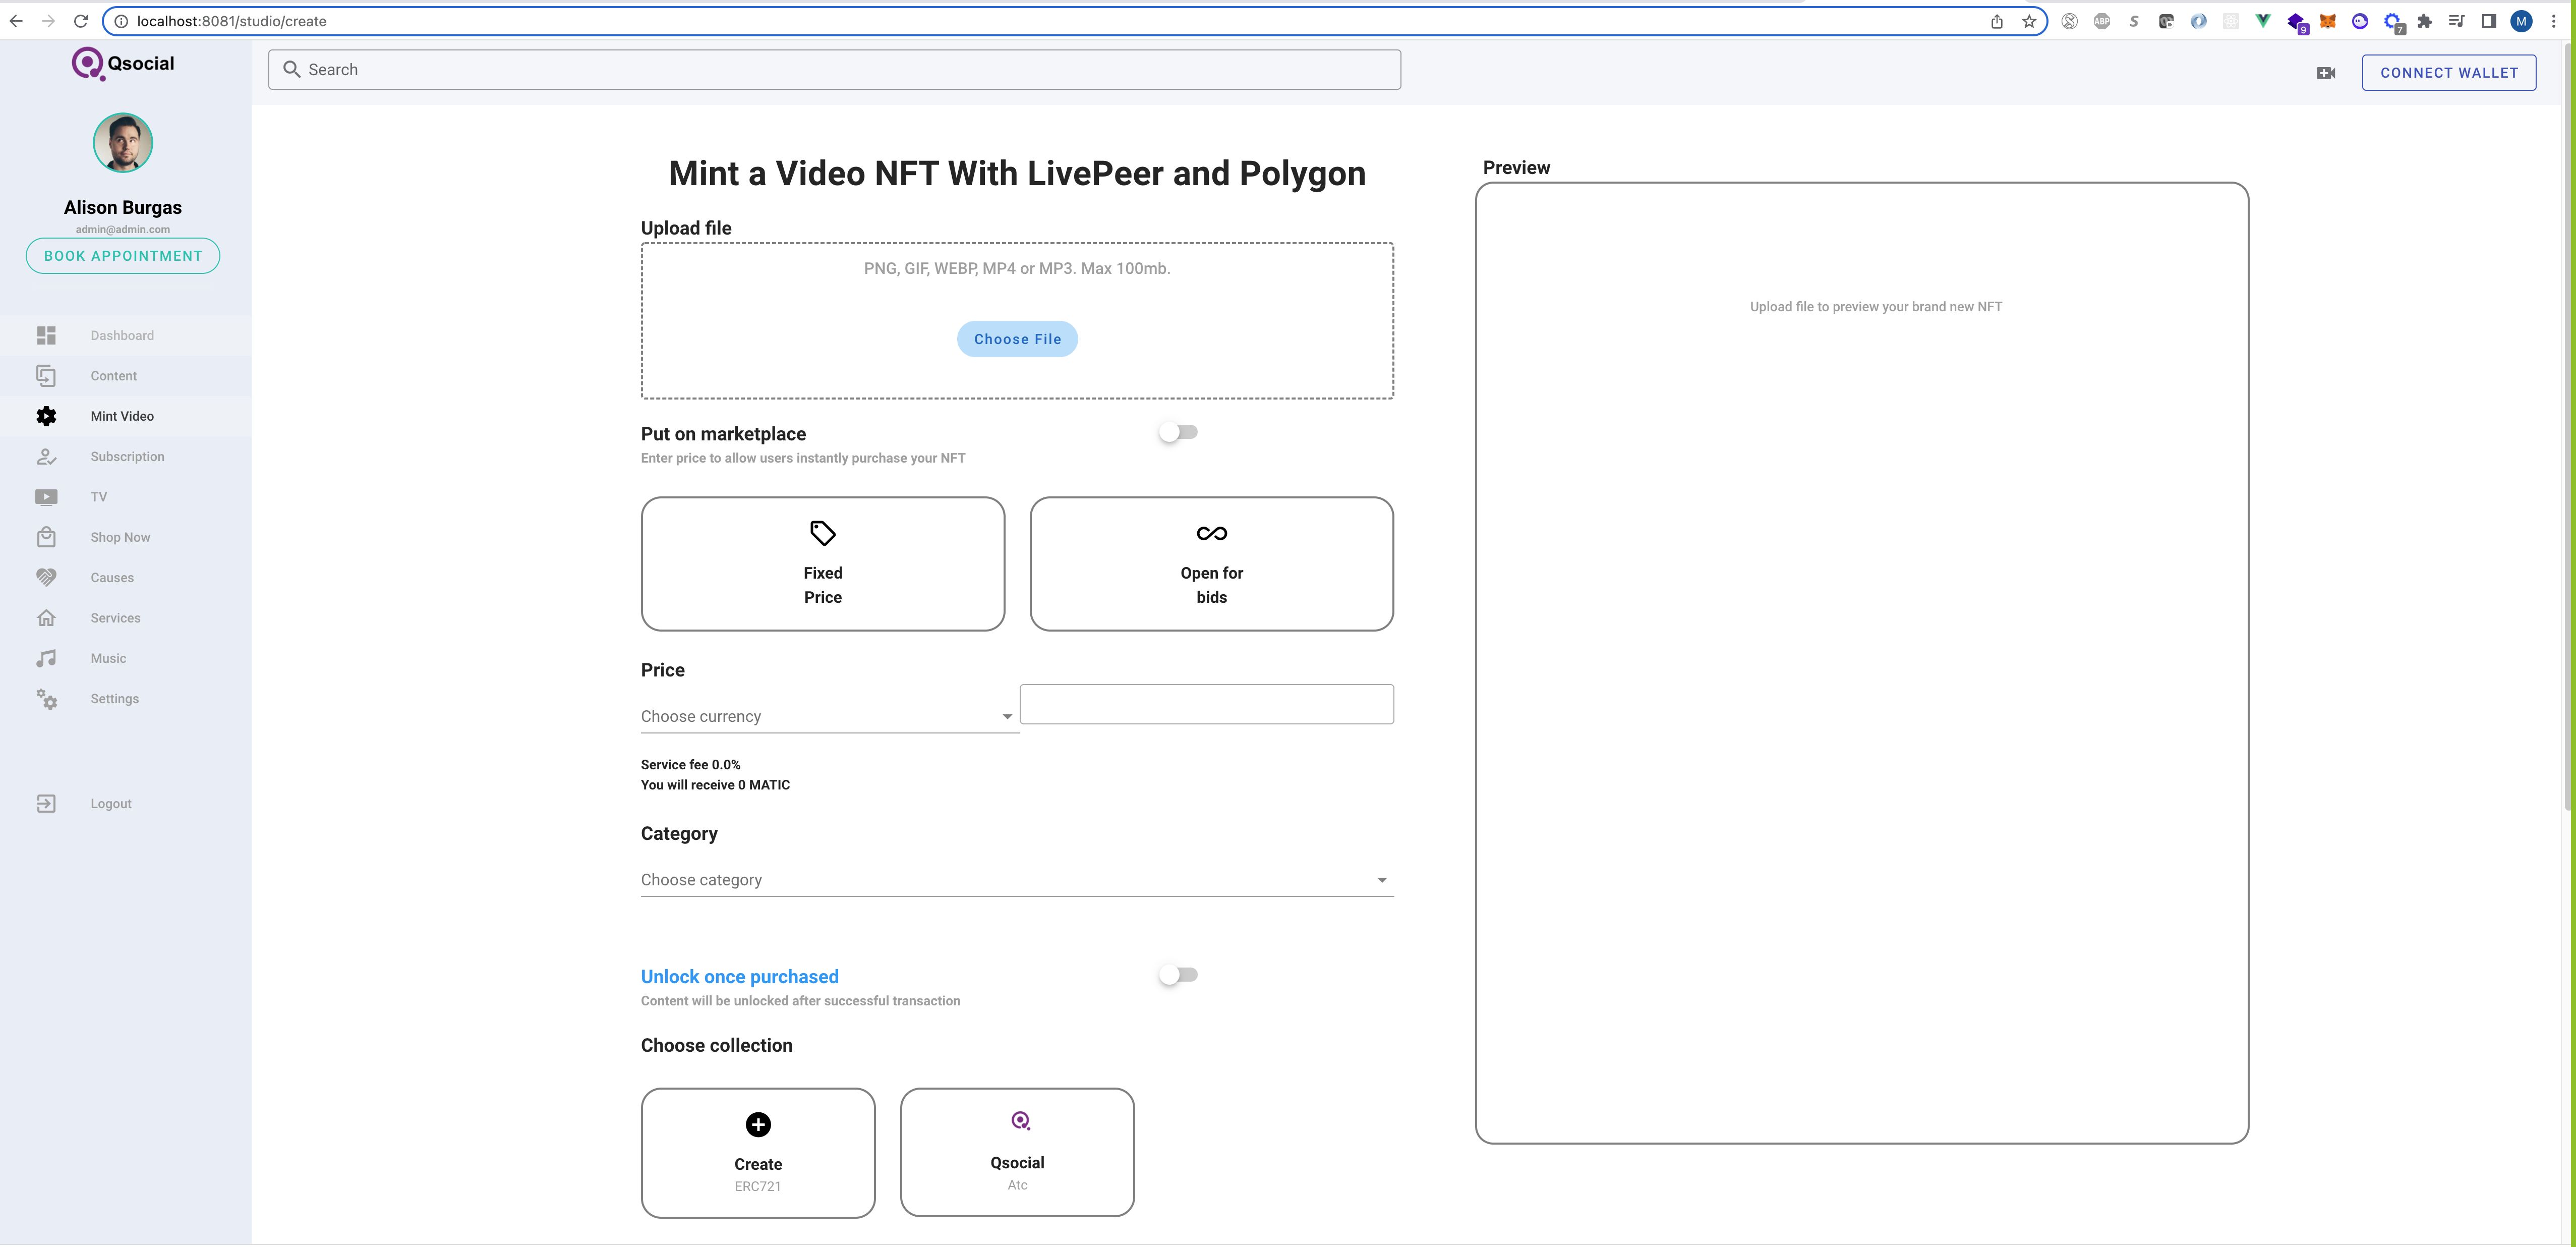The height and width of the screenshot is (1247, 2576).
Task: Click the TV play icon
Action: (46, 497)
